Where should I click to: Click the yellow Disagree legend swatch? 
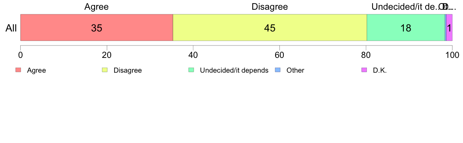pos(105,70)
